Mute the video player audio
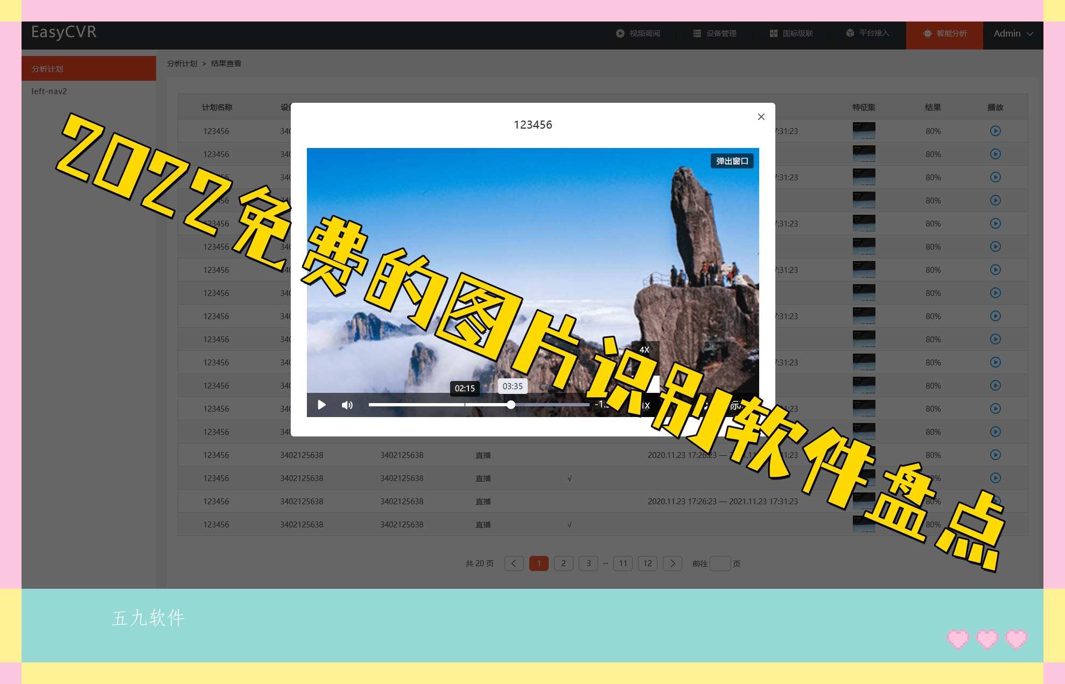The image size is (1065, 684). 347,405
